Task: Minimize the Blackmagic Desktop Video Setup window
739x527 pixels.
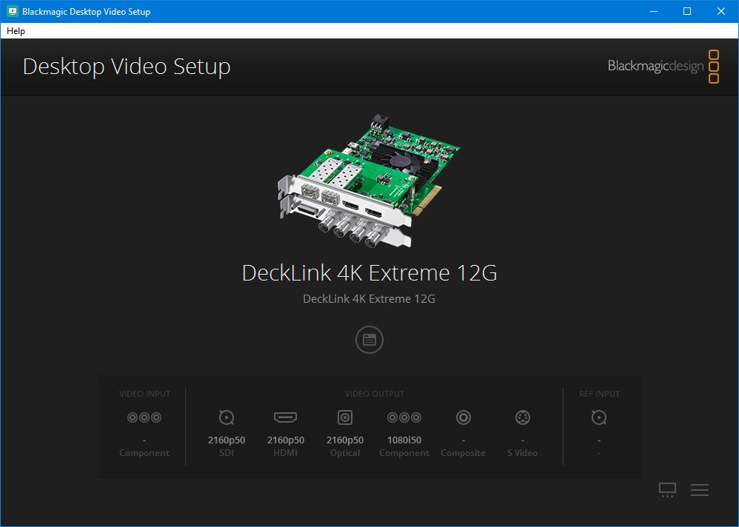Action: coord(654,11)
